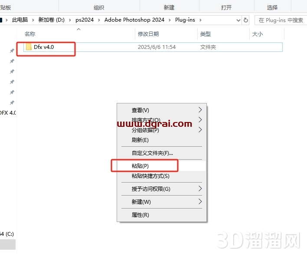This screenshot has height=254, width=307.
Task: Expand chevron after 新加卷 (D:) in path
Action: point(70,20)
